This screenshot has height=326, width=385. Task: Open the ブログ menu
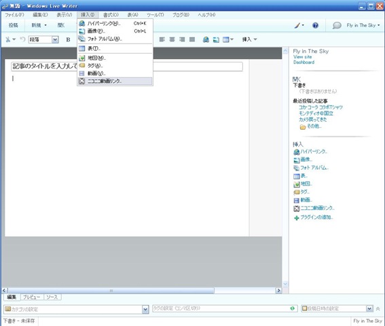tap(181, 15)
